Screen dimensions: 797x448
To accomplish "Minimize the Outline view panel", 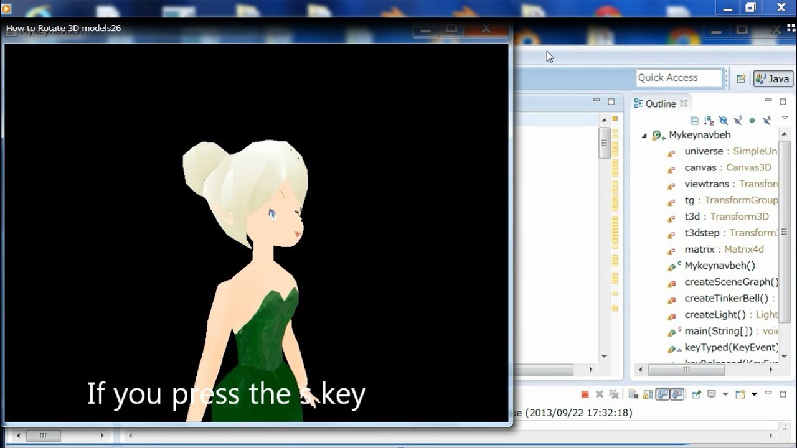I will point(768,101).
